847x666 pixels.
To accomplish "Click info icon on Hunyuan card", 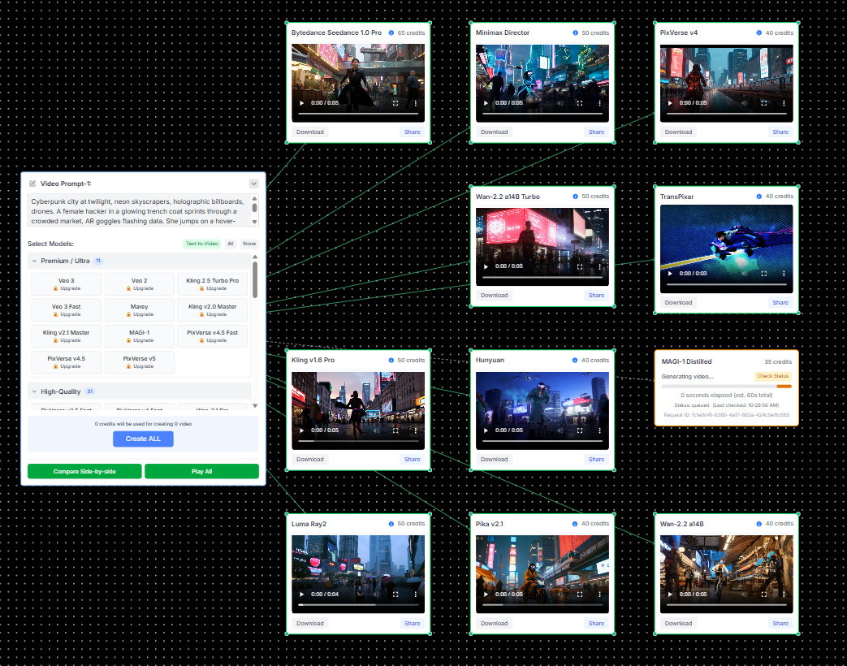I will point(575,361).
